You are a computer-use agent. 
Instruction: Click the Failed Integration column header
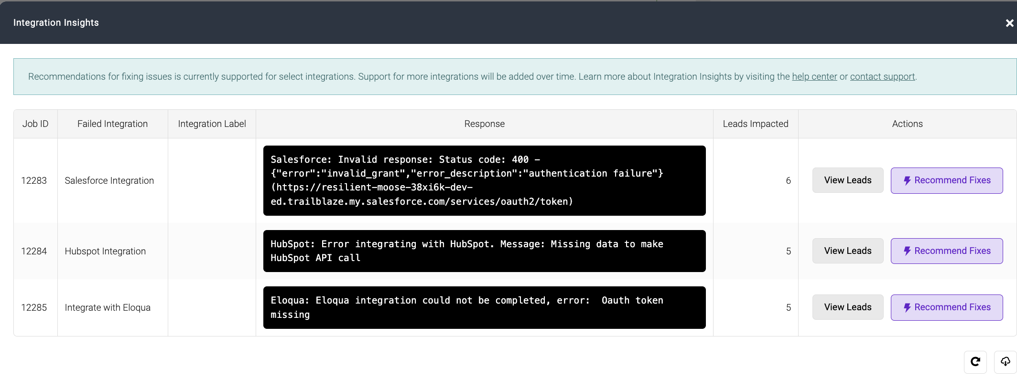pyautogui.click(x=112, y=124)
